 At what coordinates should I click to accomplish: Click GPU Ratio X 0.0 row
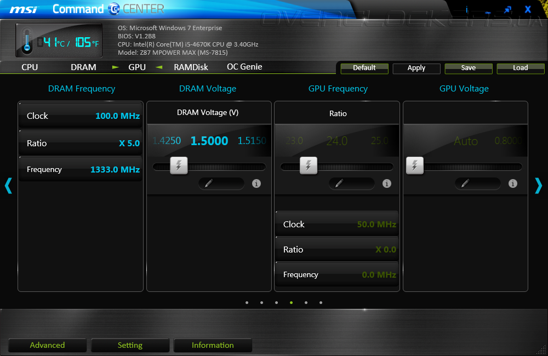tap(337, 249)
